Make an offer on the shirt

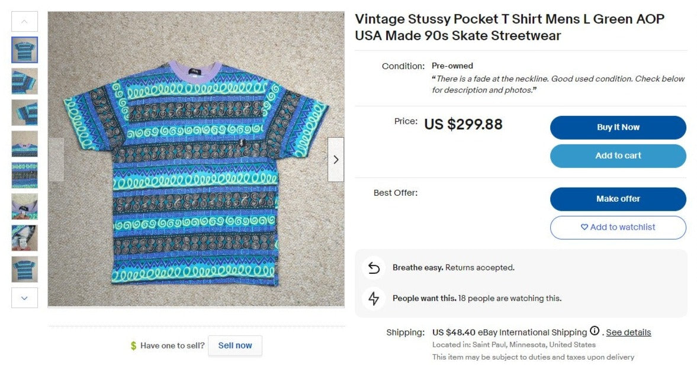(618, 199)
